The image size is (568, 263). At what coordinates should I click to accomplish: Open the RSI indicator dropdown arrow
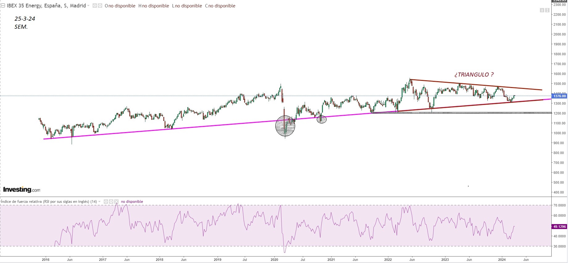[99, 202]
